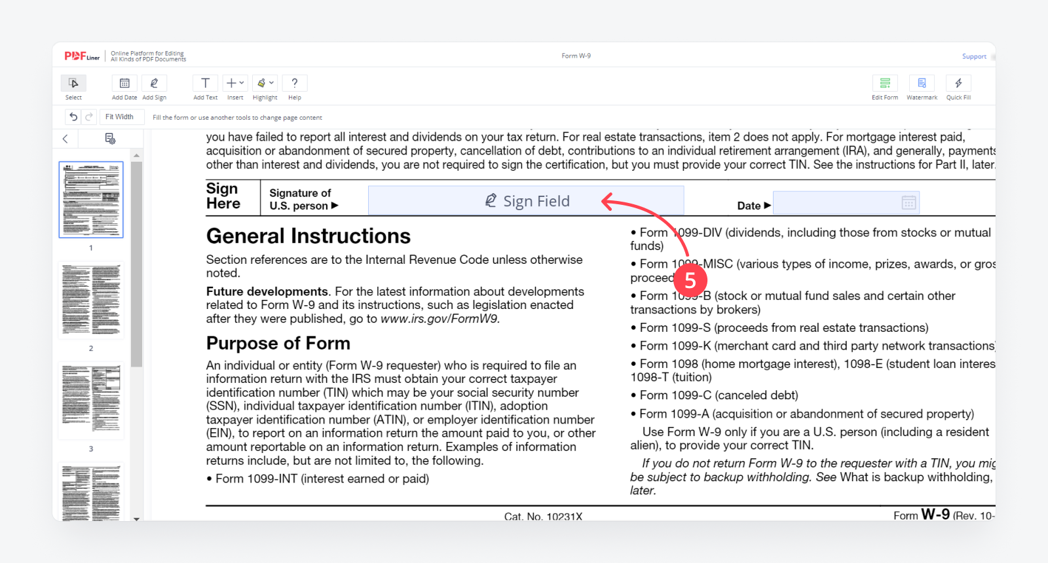Click the Form W-9 document title
The width and height of the screenshot is (1048, 563).
click(576, 56)
